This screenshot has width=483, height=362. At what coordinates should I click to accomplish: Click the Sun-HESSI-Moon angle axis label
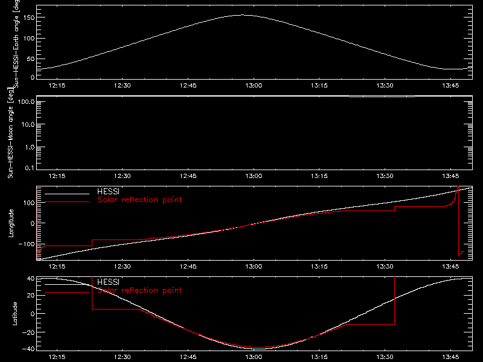pyautogui.click(x=10, y=133)
